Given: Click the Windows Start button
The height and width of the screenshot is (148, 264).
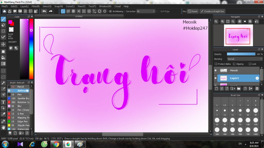Looking at the screenshot, I should [x=5, y=144].
